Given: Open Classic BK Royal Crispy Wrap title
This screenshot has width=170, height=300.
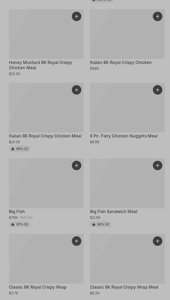Looking at the screenshot, I should (38, 287).
